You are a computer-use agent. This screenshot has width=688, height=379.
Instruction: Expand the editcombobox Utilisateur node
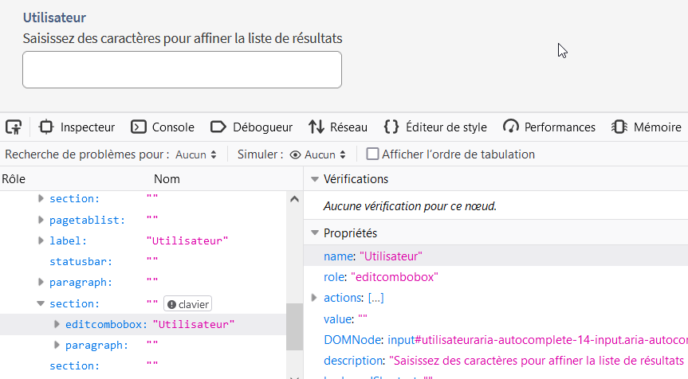(x=56, y=324)
